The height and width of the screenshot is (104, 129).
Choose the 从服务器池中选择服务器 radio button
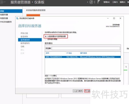tap(46, 36)
